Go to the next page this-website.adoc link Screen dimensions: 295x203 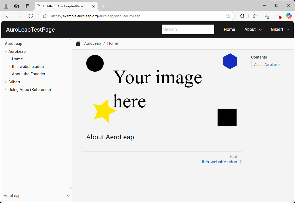click(x=219, y=162)
